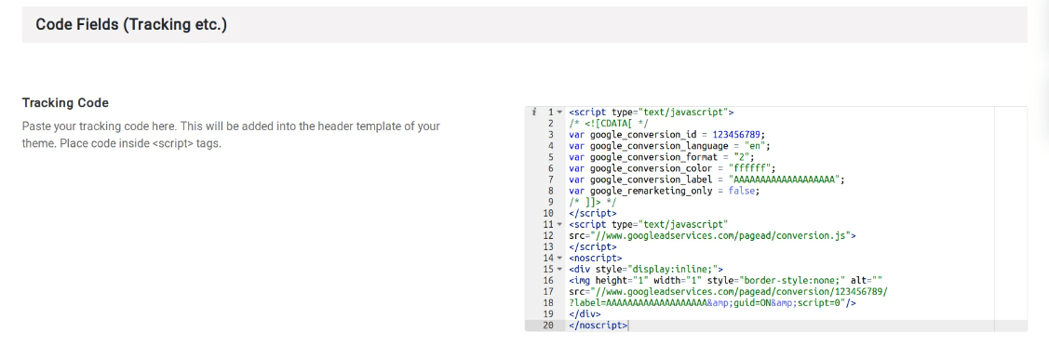Click the description text about pasting tracking code
The image size is (1049, 345).
231,135
